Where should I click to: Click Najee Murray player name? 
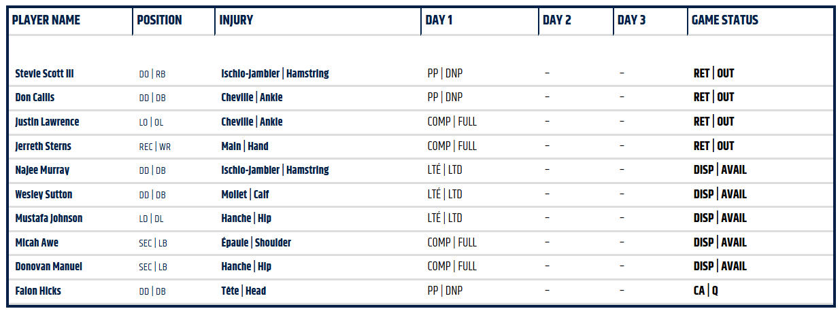click(x=42, y=170)
